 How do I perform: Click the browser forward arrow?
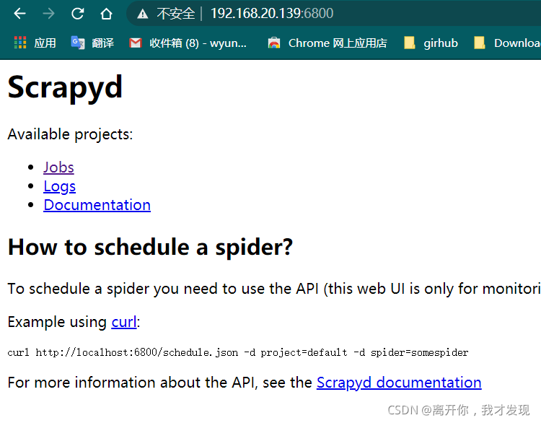[x=48, y=14]
